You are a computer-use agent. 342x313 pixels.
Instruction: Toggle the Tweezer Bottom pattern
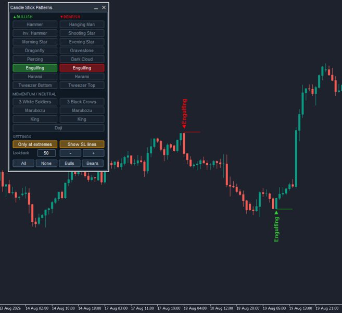[x=35, y=85]
